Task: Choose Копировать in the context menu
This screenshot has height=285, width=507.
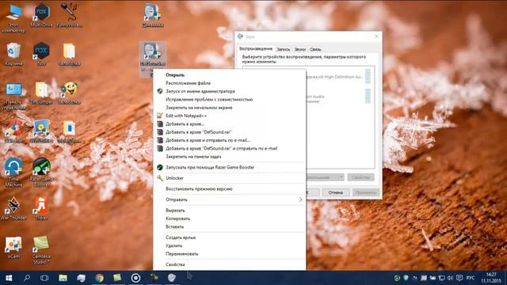Action: coord(230,218)
